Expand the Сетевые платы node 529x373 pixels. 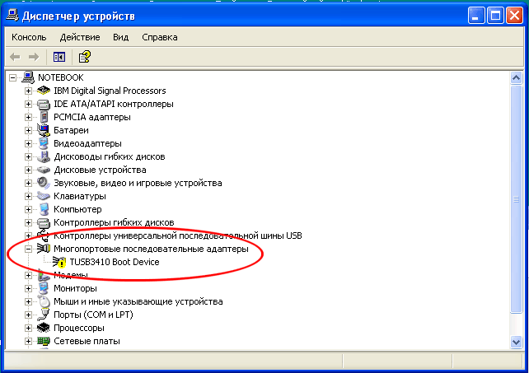(x=28, y=341)
